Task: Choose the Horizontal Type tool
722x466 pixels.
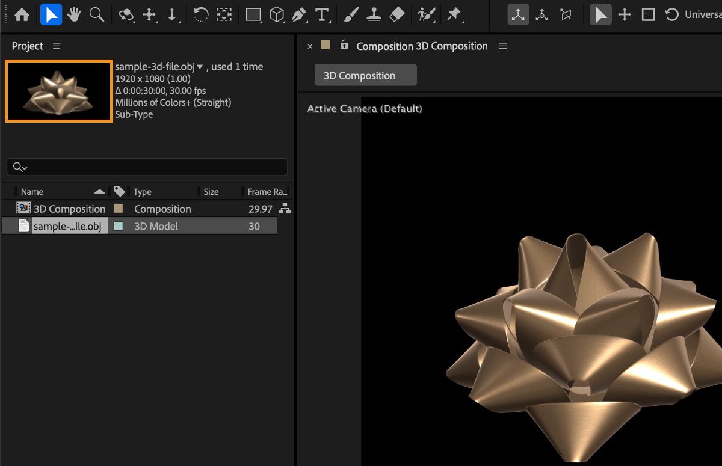Action: click(322, 15)
